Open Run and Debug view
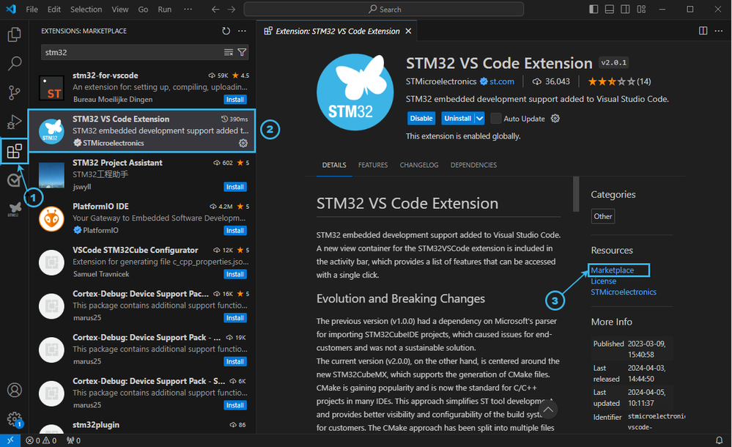The width and height of the screenshot is (732, 447). (15, 122)
